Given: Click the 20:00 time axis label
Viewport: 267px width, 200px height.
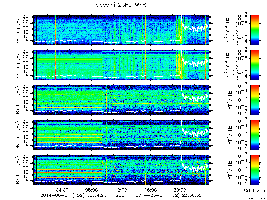Looking at the screenshot, I should 180,190.
